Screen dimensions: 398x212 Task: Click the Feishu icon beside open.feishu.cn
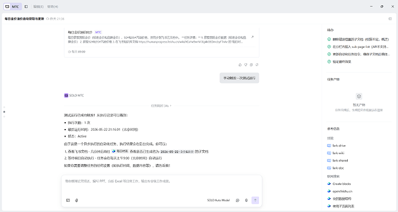click(329, 191)
